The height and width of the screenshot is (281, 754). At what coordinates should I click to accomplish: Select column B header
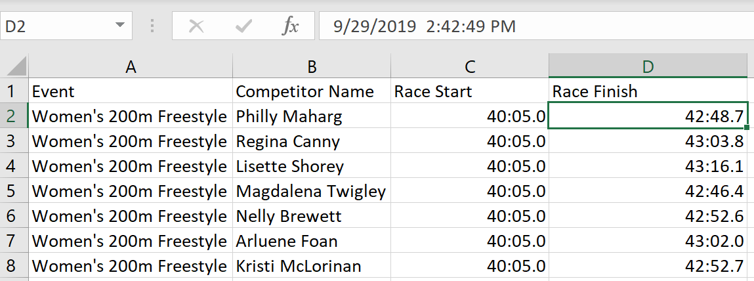(x=312, y=66)
